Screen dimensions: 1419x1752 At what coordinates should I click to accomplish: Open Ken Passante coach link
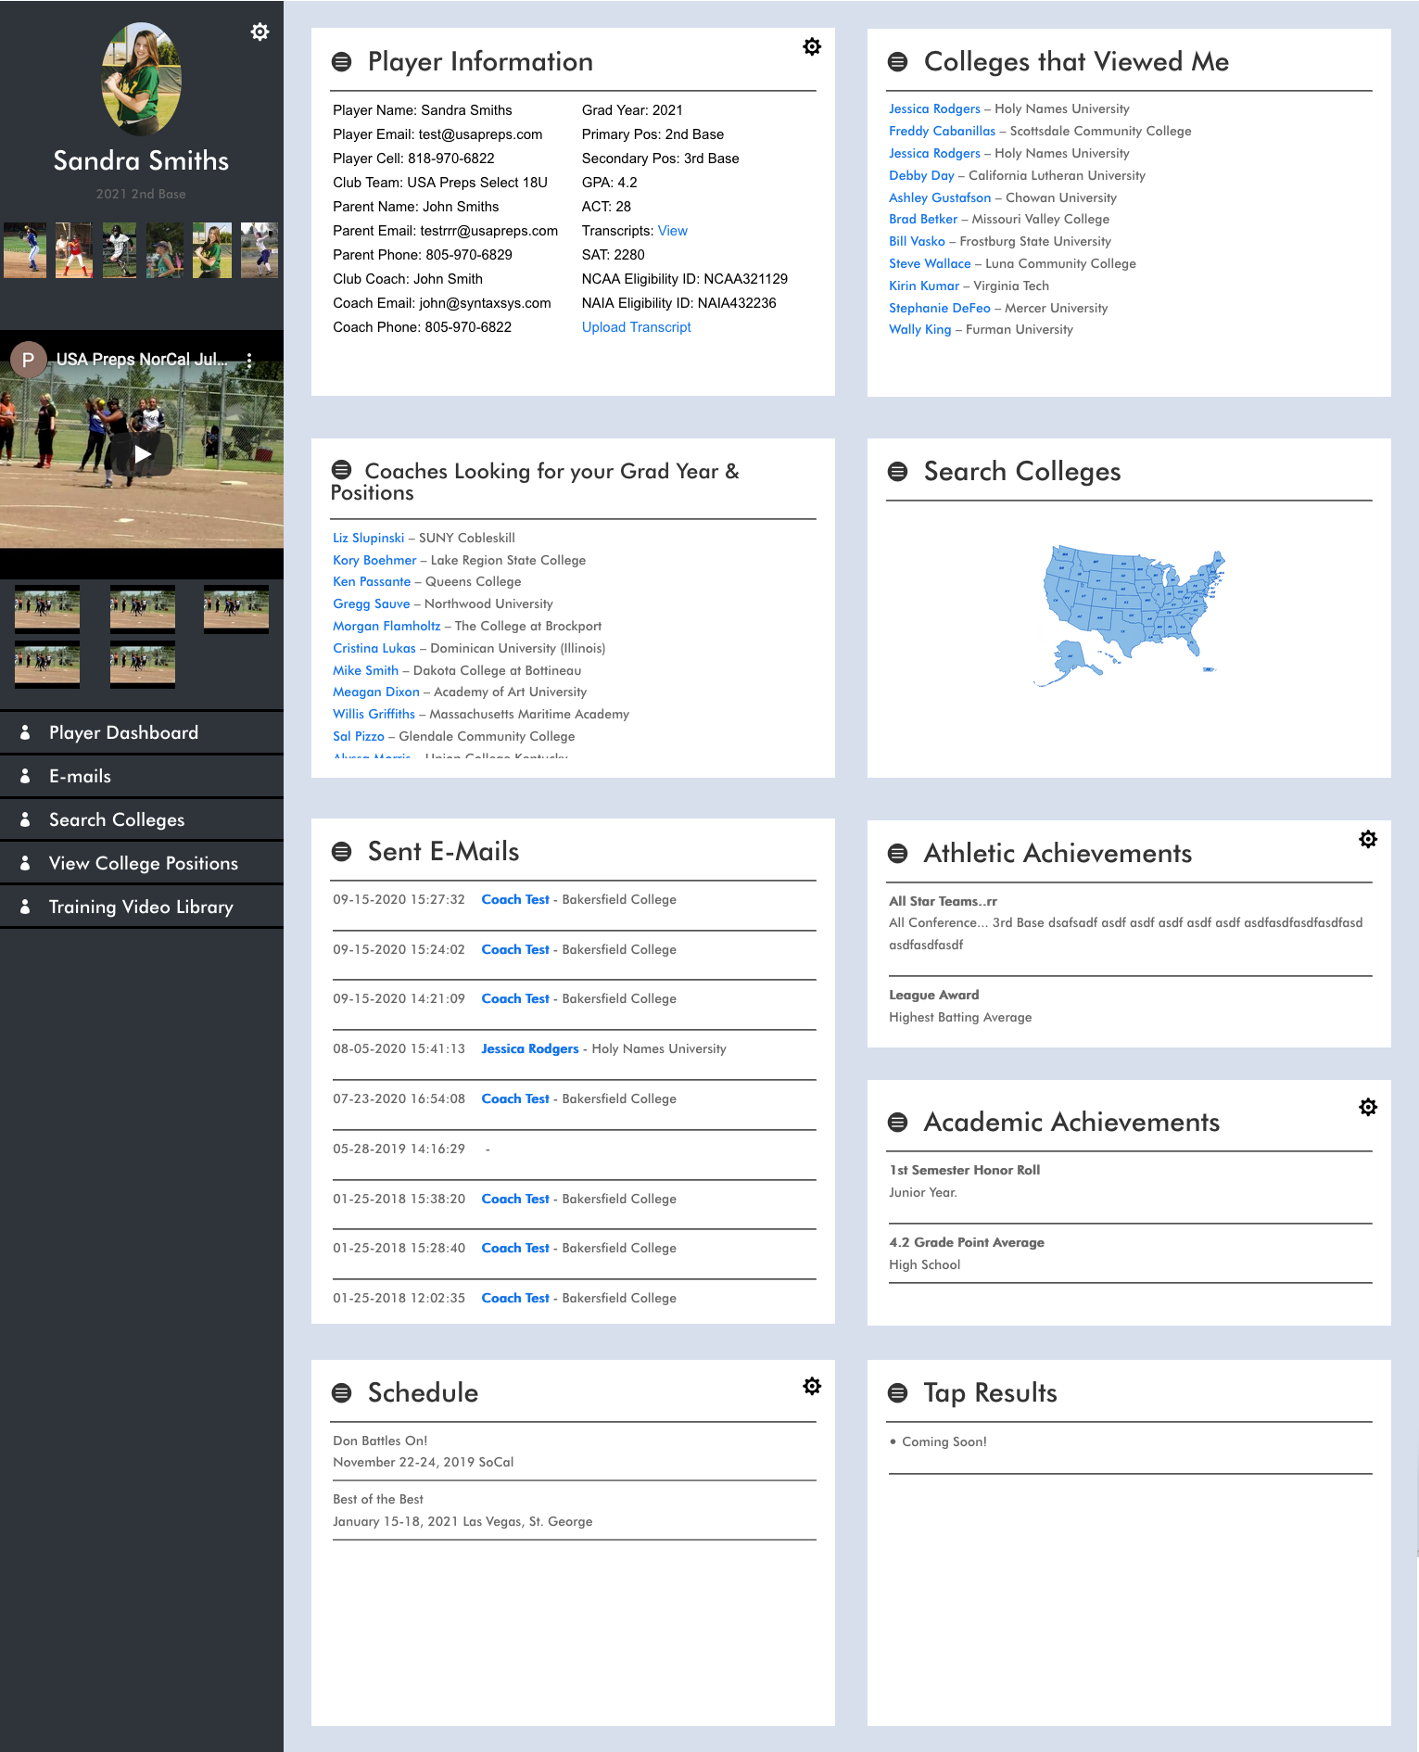coord(372,581)
